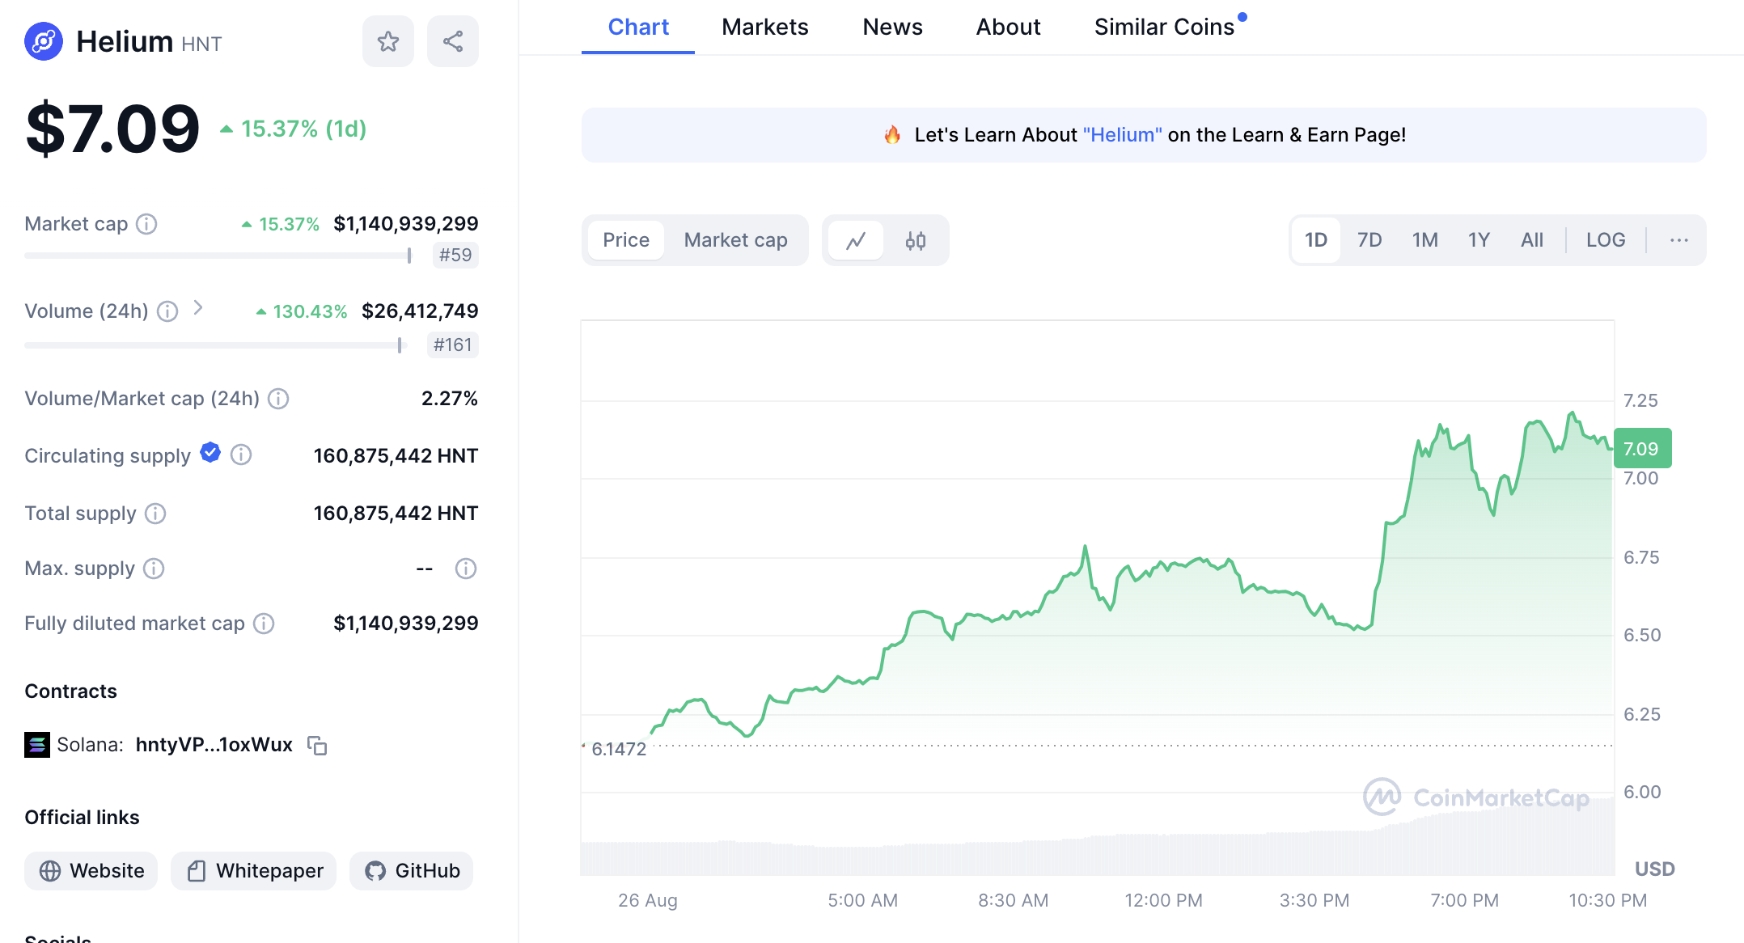The width and height of the screenshot is (1744, 943).
Task: Add Helium to watchlist with star icon
Action: (388, 41)
